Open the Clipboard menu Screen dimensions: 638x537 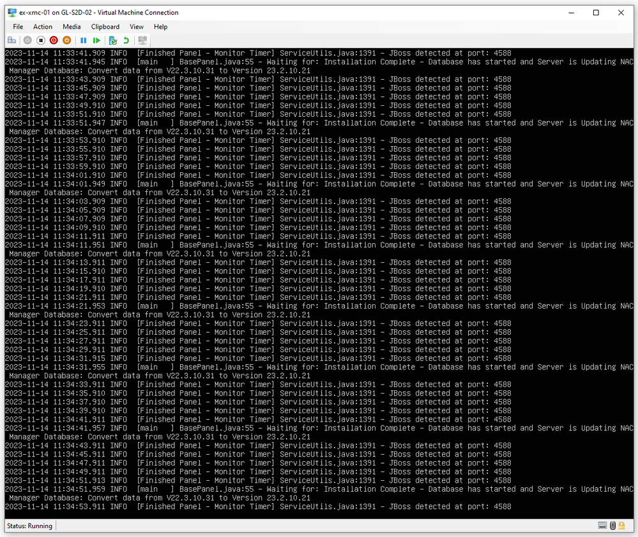point(105,27)
